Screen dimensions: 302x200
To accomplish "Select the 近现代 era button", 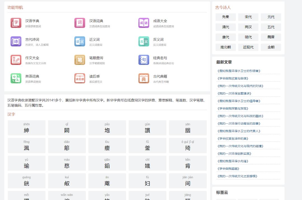I will 248,47.
